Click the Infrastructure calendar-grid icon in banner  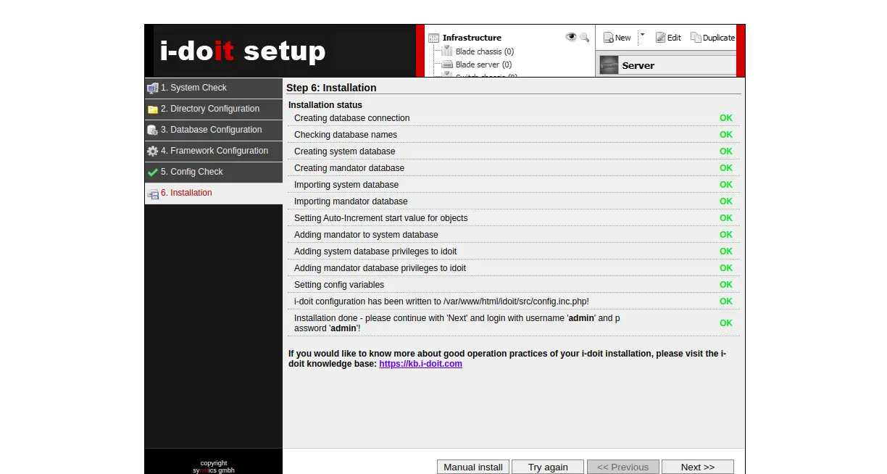(x=434, y=38)
